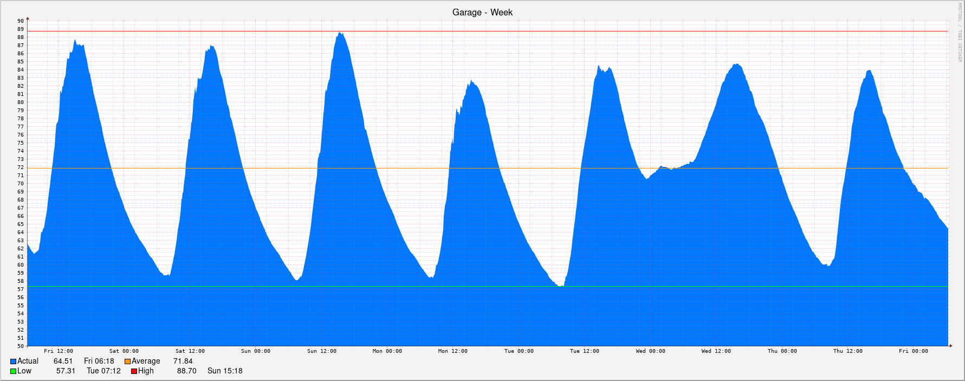Click the orange Average legend swatch
965x381 pixels.
coord(127,361)
